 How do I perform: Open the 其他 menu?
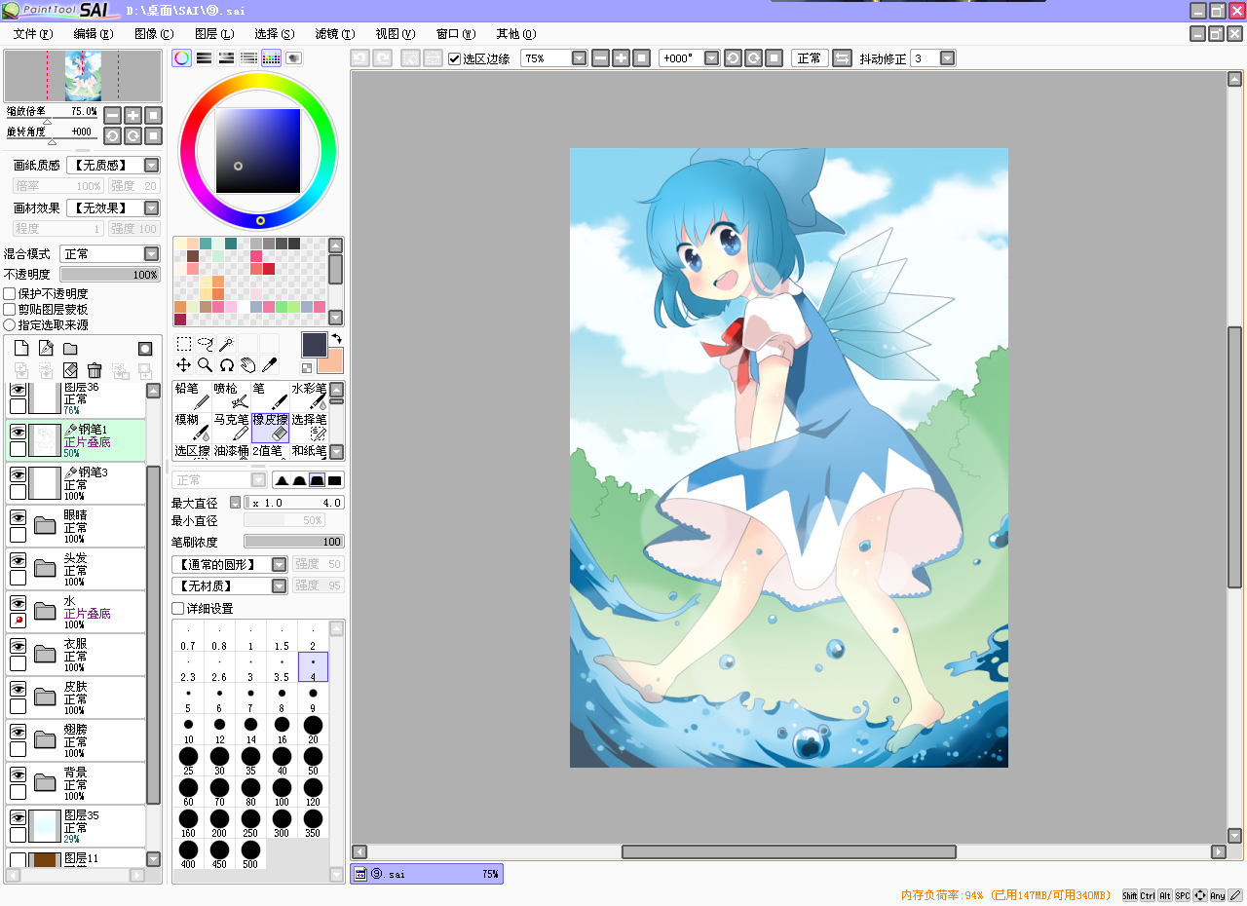point(516,33)
